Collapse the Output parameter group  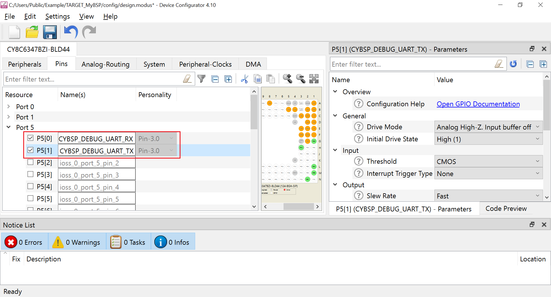pyautogui.click(x=335, y=185)
